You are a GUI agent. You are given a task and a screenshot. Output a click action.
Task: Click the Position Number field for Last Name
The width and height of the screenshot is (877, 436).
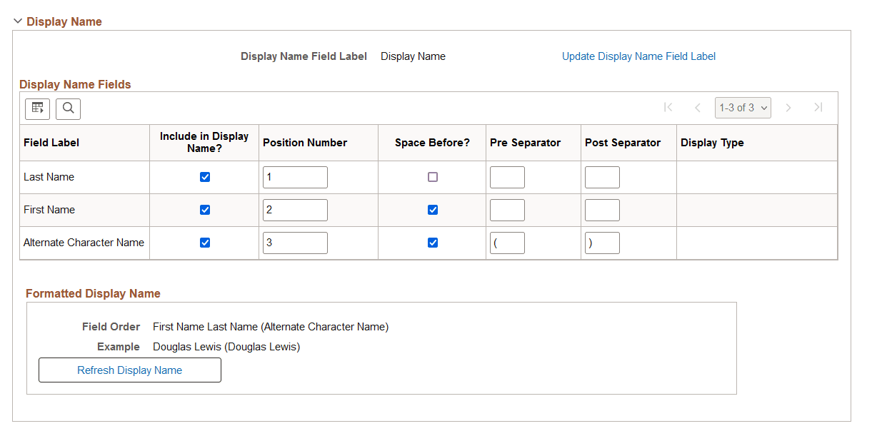point(295,176)
